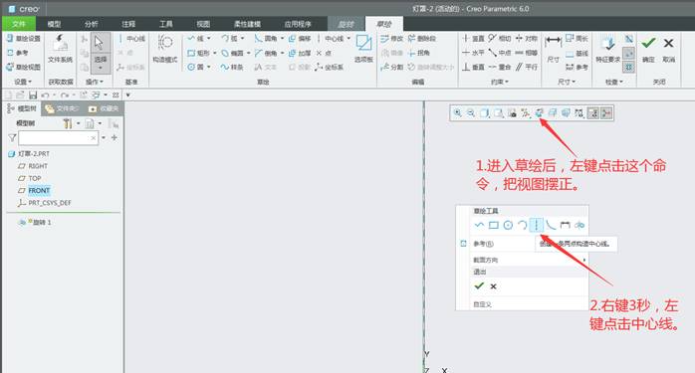This screenshot has height=373, width=695.
Task: Switch to the 注释 ribbon tab
Action: click(128, 24)
